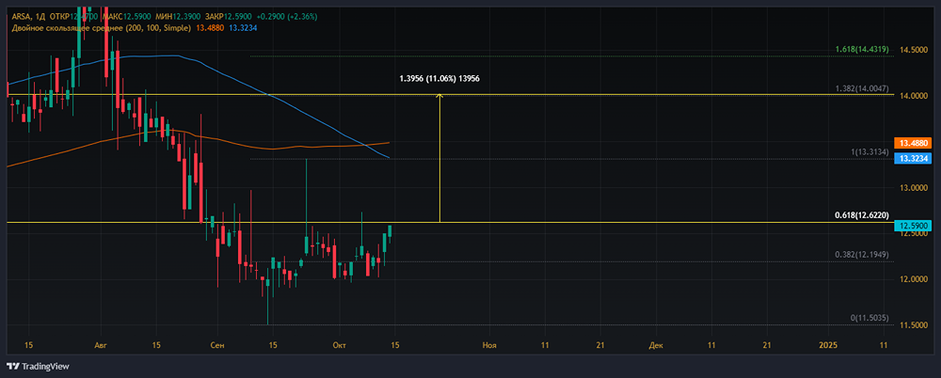941x378 pixels.
Task: Click the Ноя date on the time axis
Action: click(x=490, y=346)
